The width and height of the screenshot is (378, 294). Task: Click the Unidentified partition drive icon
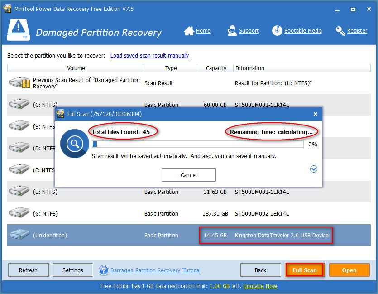click(19, 234)
